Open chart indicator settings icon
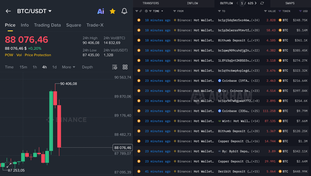 click(x=115, y=67)
